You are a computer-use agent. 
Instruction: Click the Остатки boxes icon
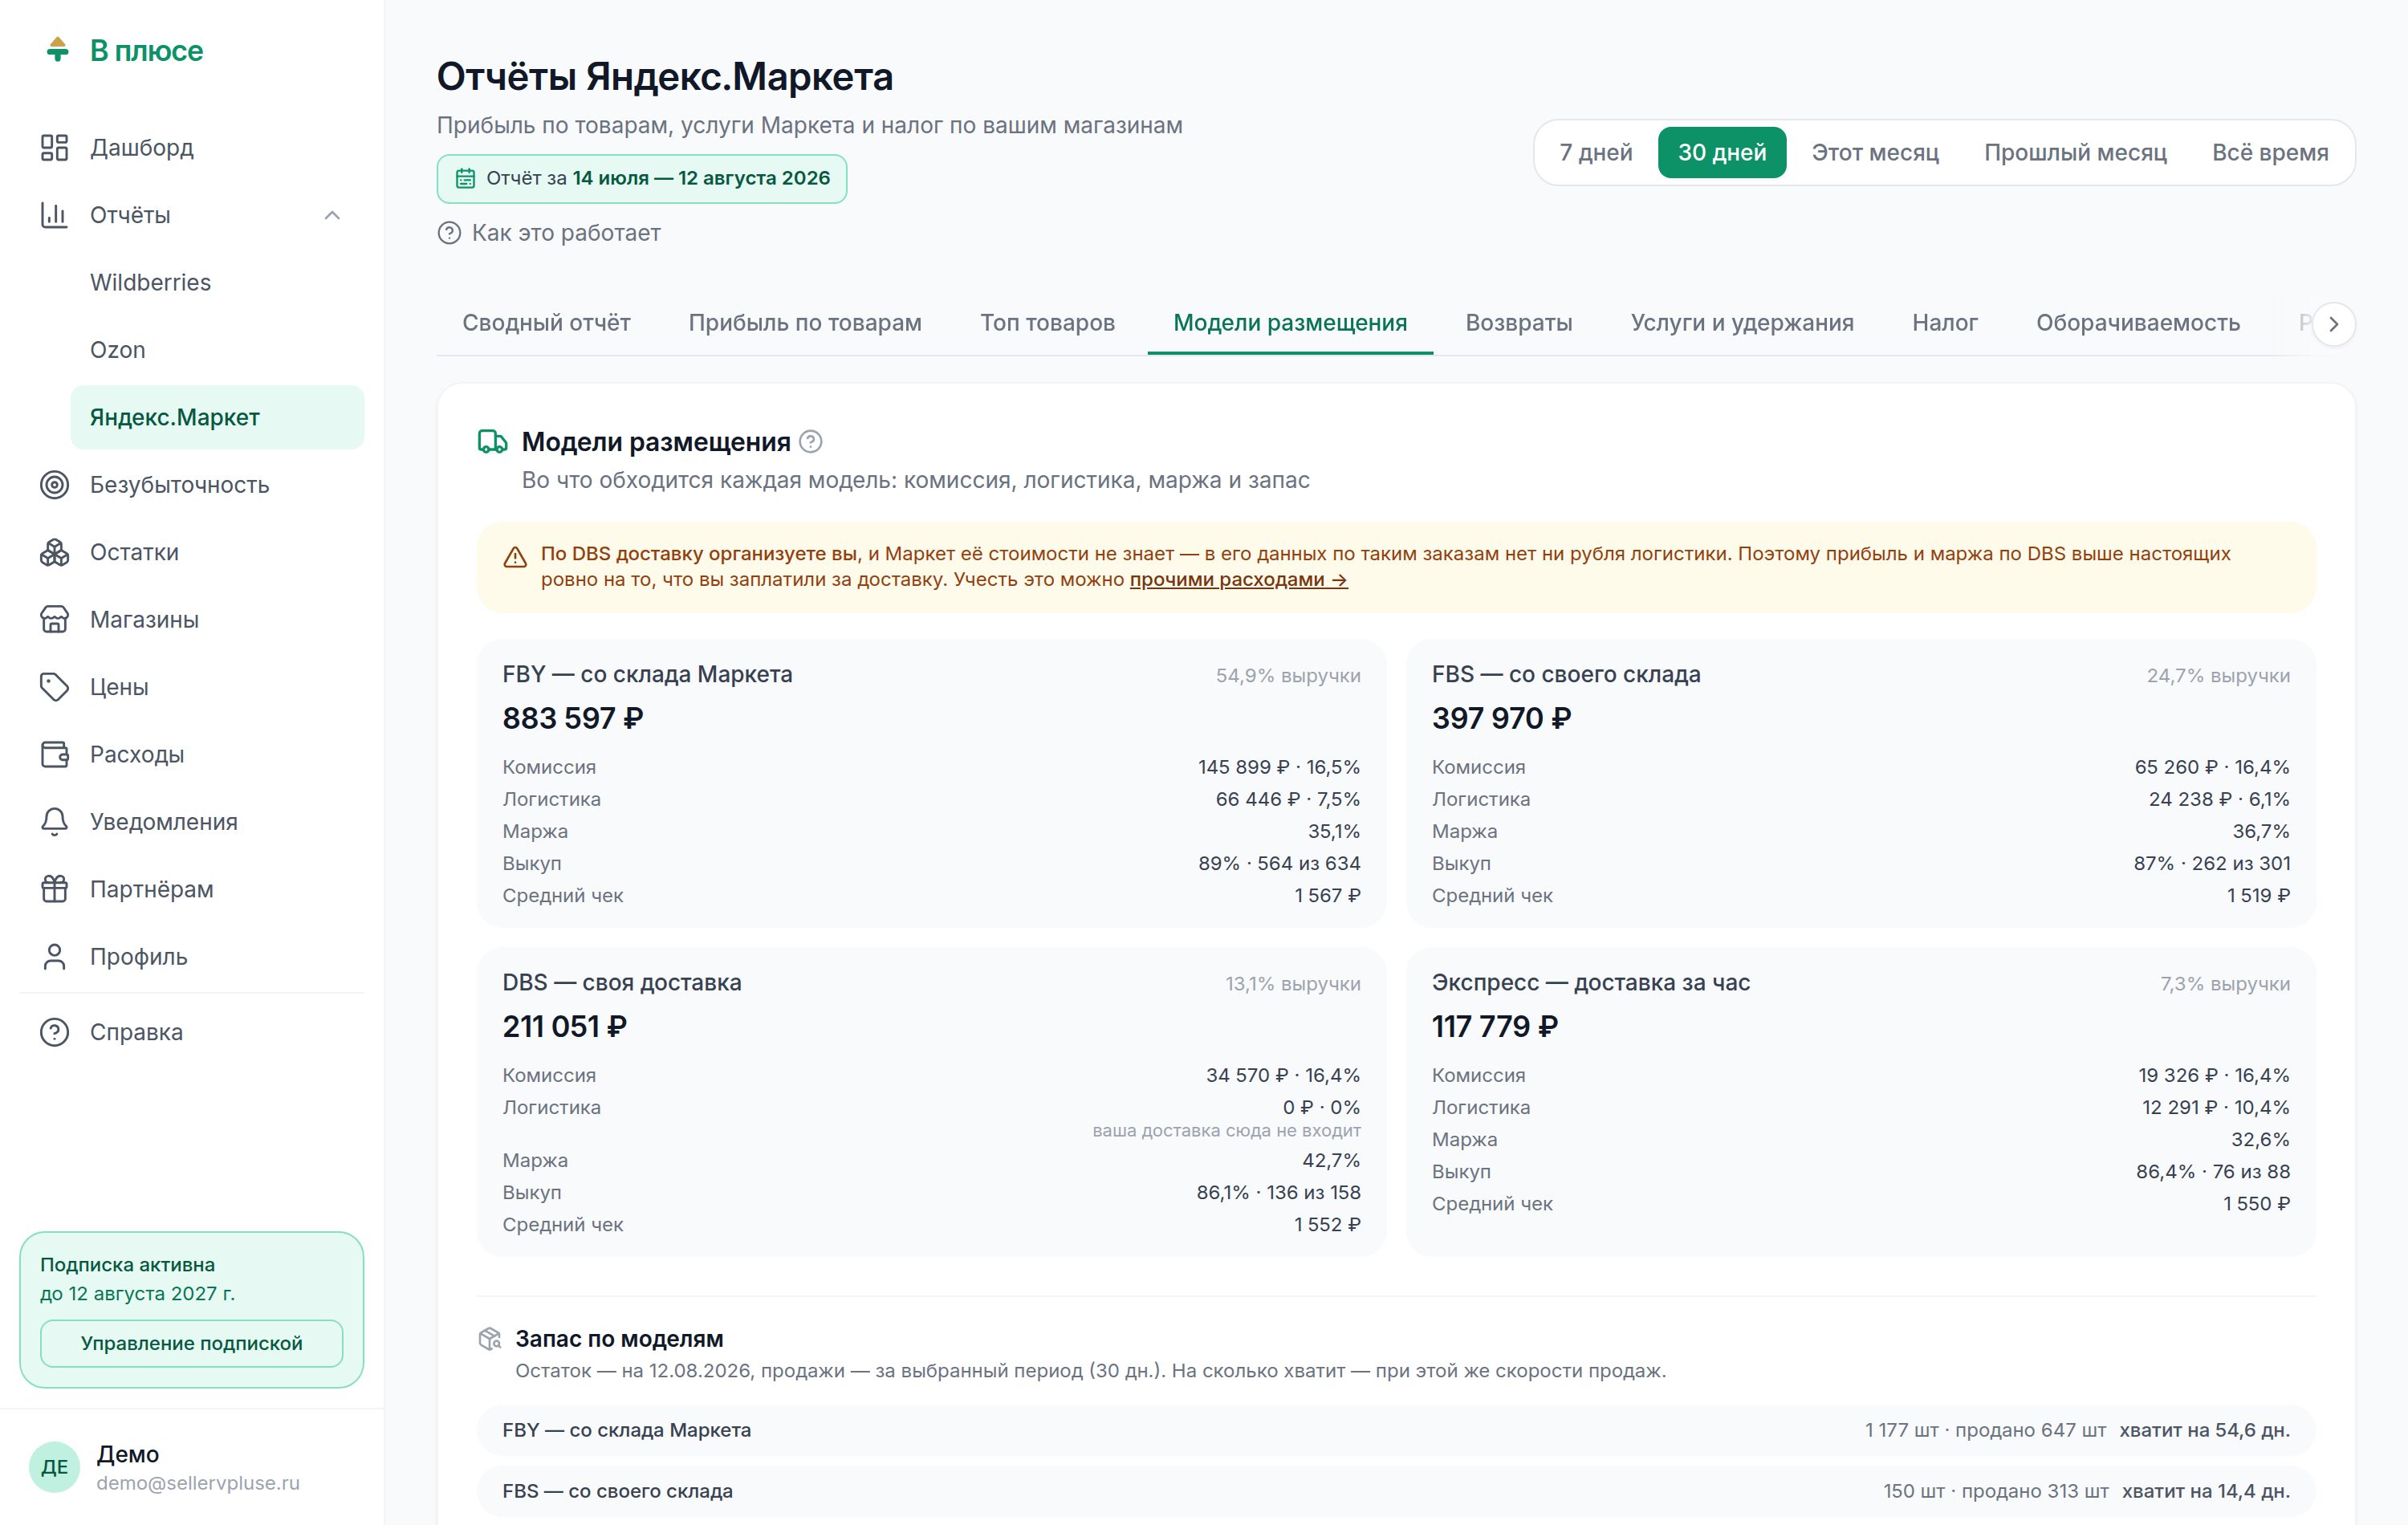pyautogui.click(x=54, y=552)
